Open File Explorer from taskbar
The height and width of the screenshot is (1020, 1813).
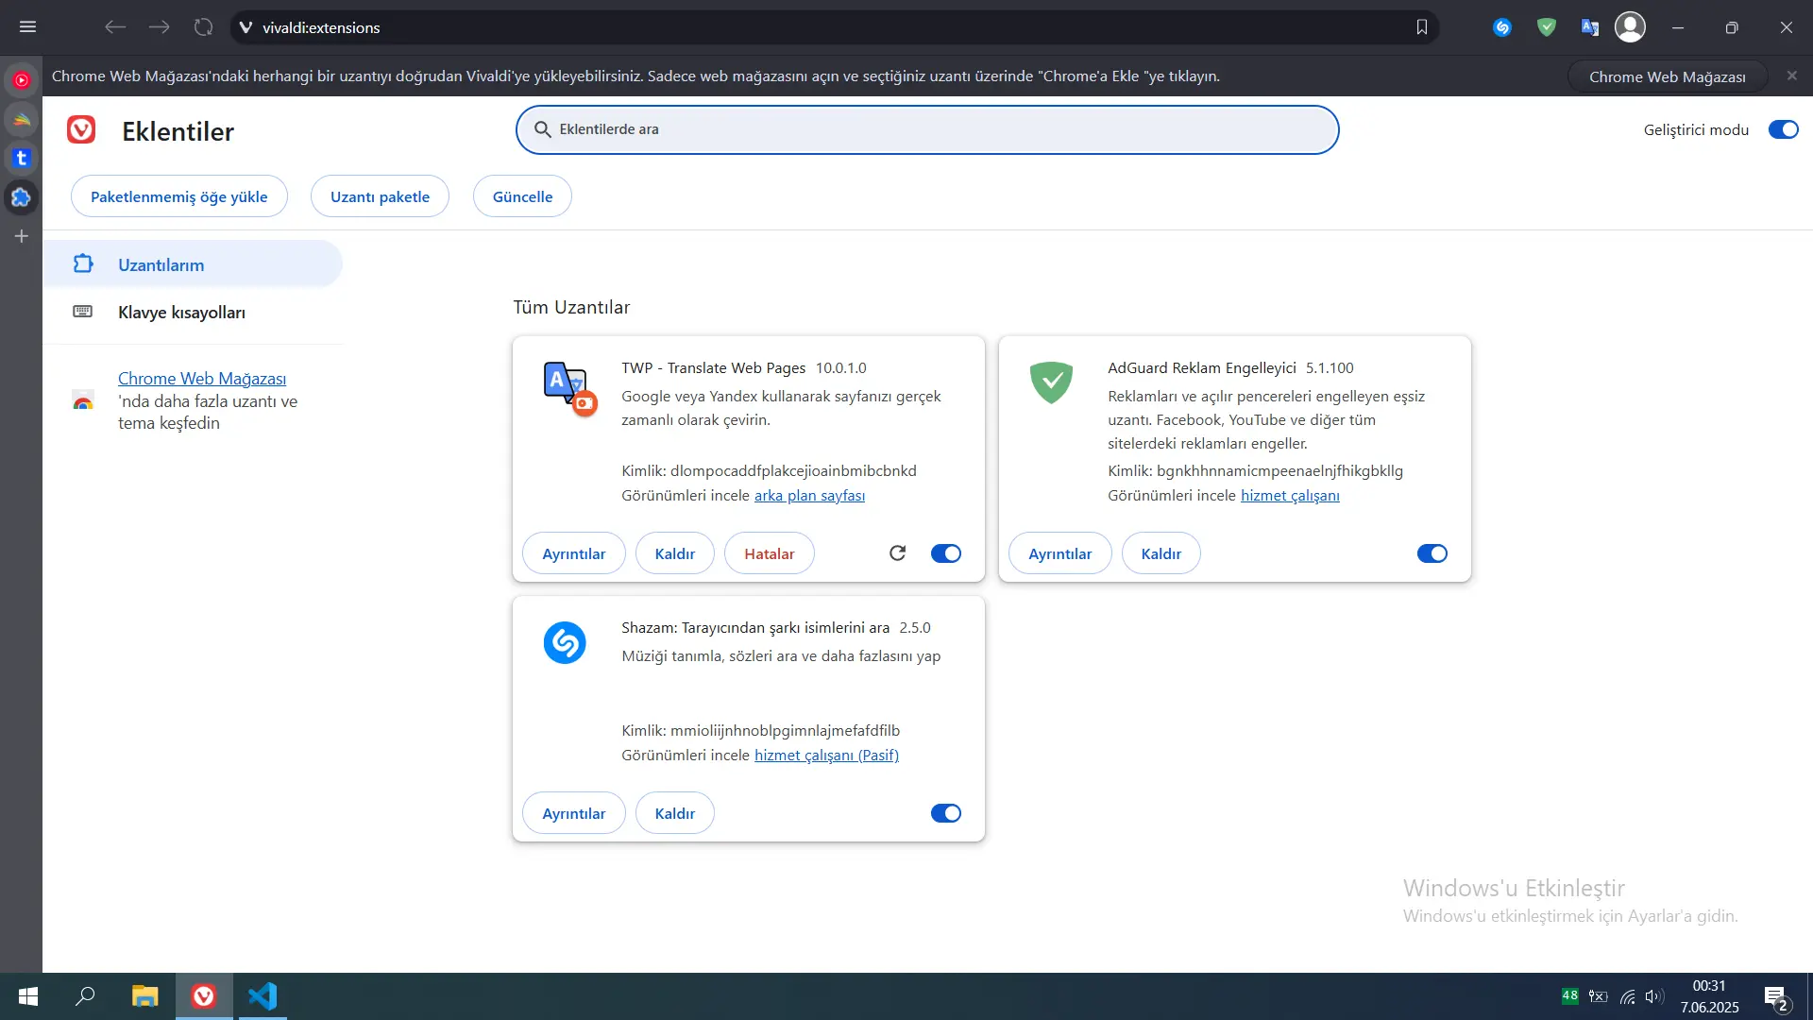point(144,996)
